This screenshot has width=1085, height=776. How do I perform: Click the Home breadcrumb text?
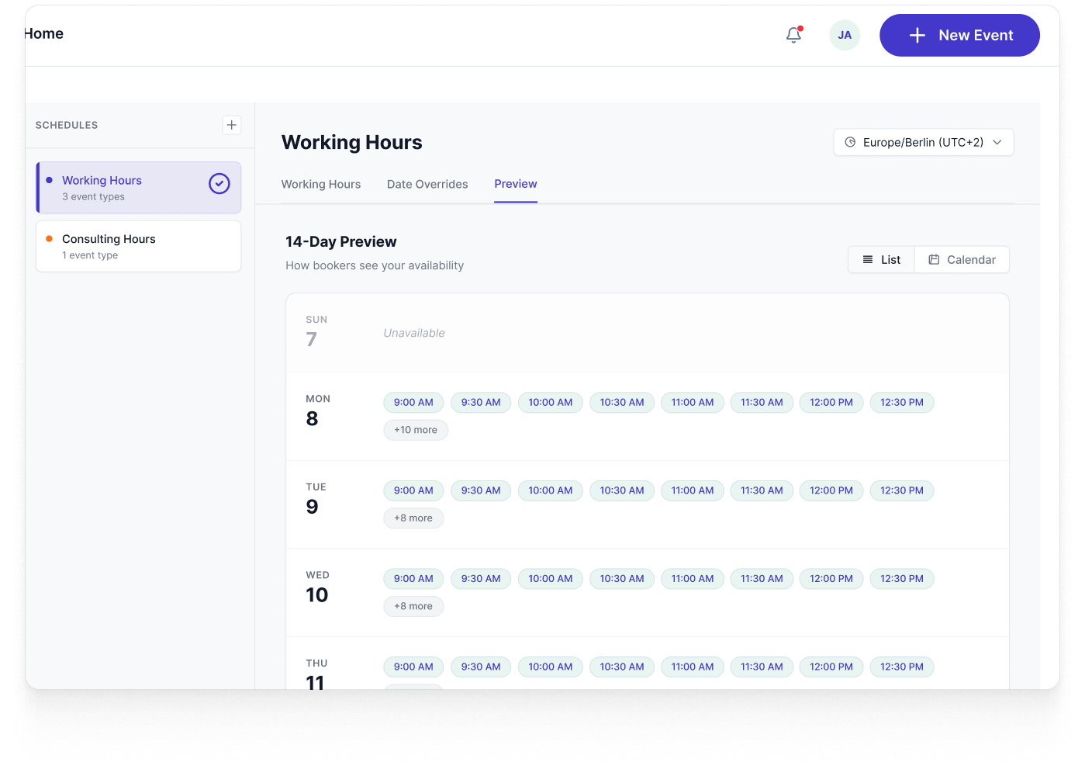coord(44,34)
